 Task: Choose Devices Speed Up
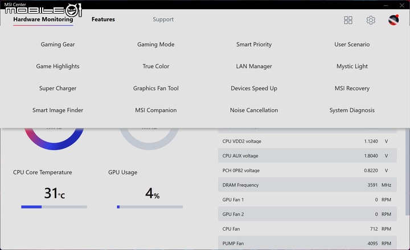click(x=254, y=88)
